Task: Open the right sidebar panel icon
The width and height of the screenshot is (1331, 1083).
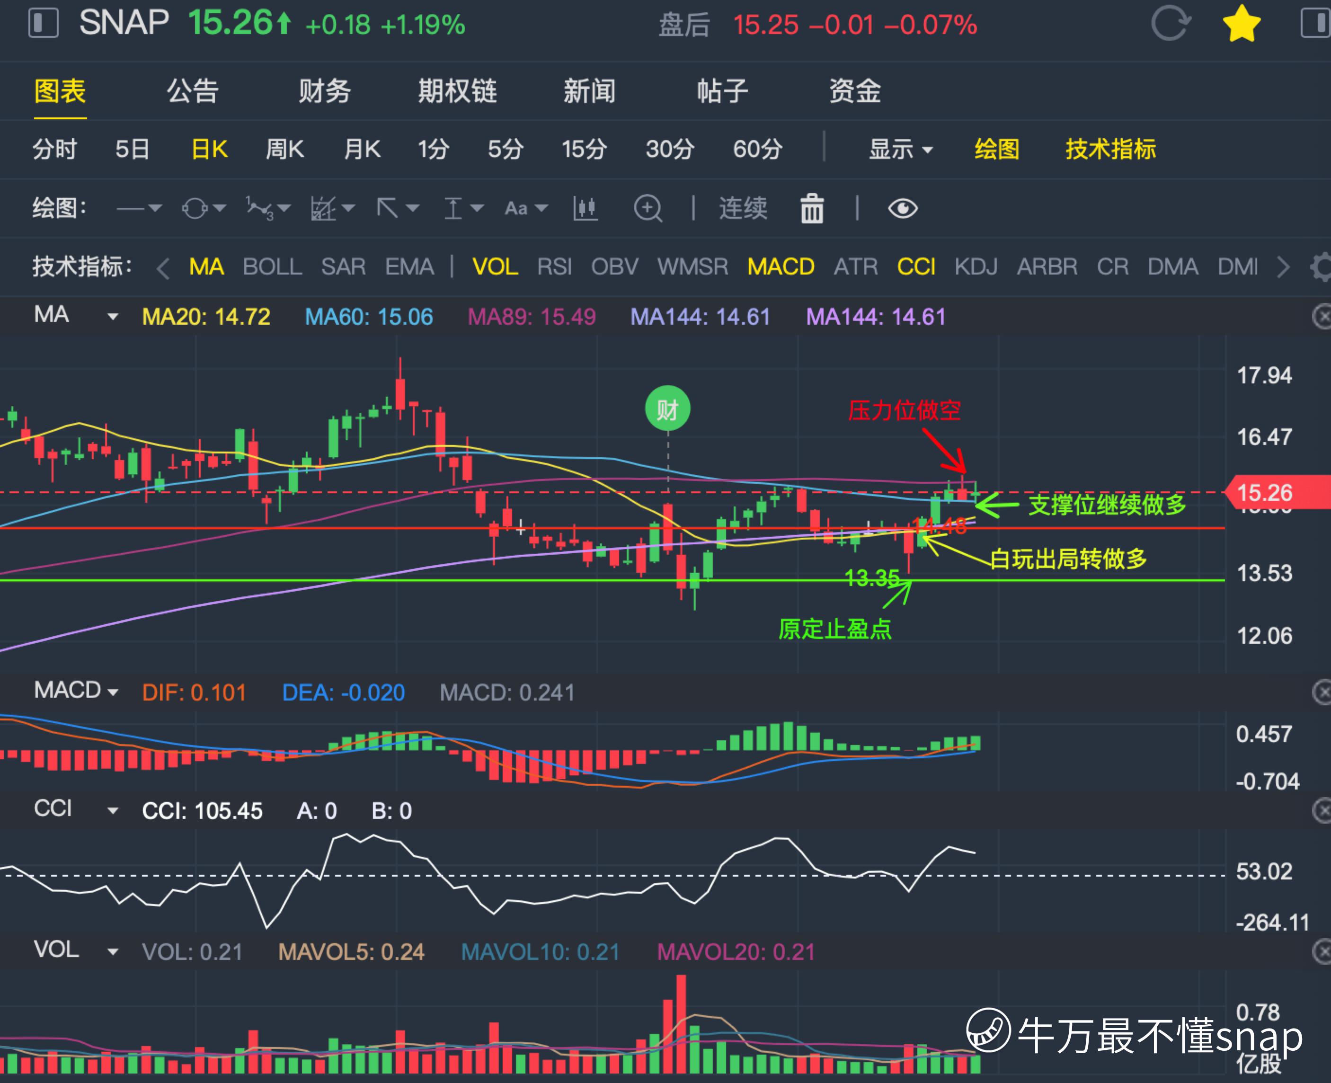Action: (1316, 23)
